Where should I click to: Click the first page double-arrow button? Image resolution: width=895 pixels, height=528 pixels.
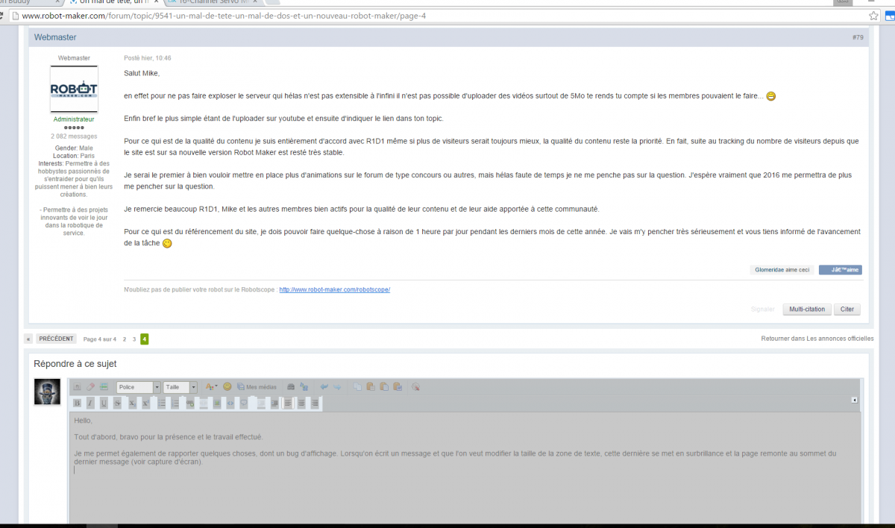click(28, 339)
